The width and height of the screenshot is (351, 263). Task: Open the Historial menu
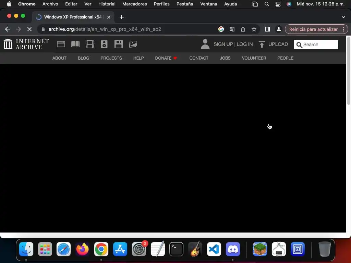107,4
